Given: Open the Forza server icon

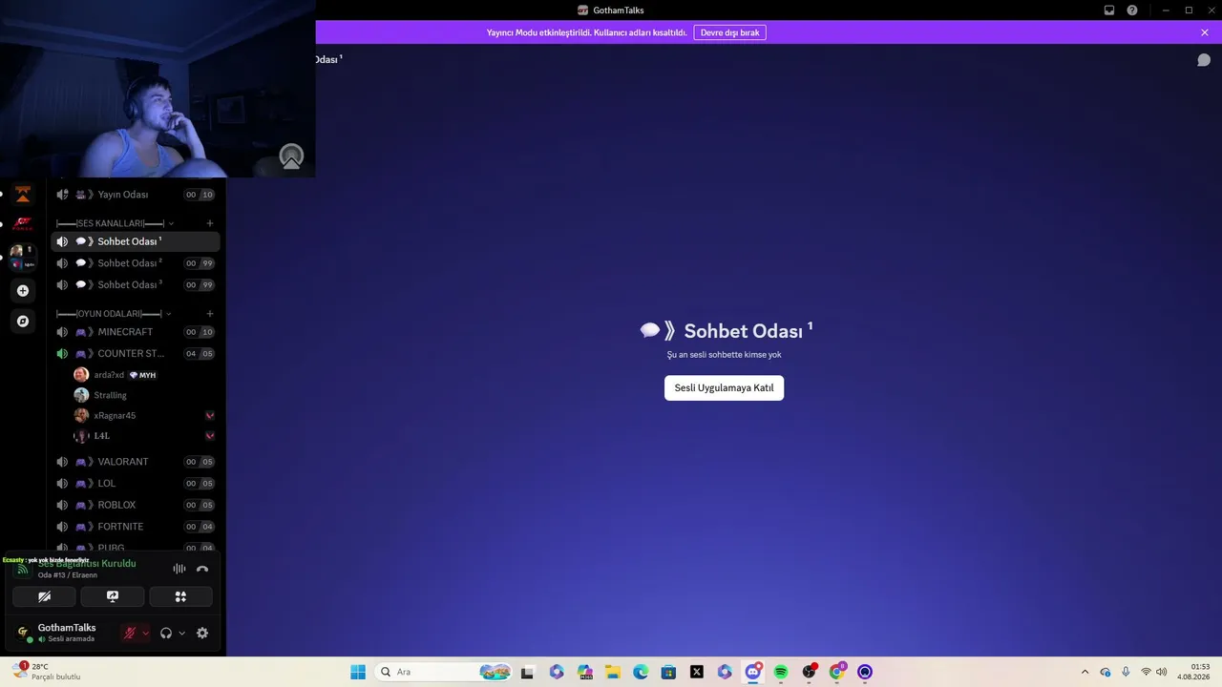Looking at the screenshot, I should [23, 224].
